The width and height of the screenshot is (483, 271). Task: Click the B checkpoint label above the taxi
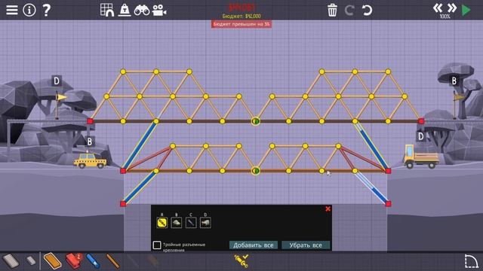89,142
